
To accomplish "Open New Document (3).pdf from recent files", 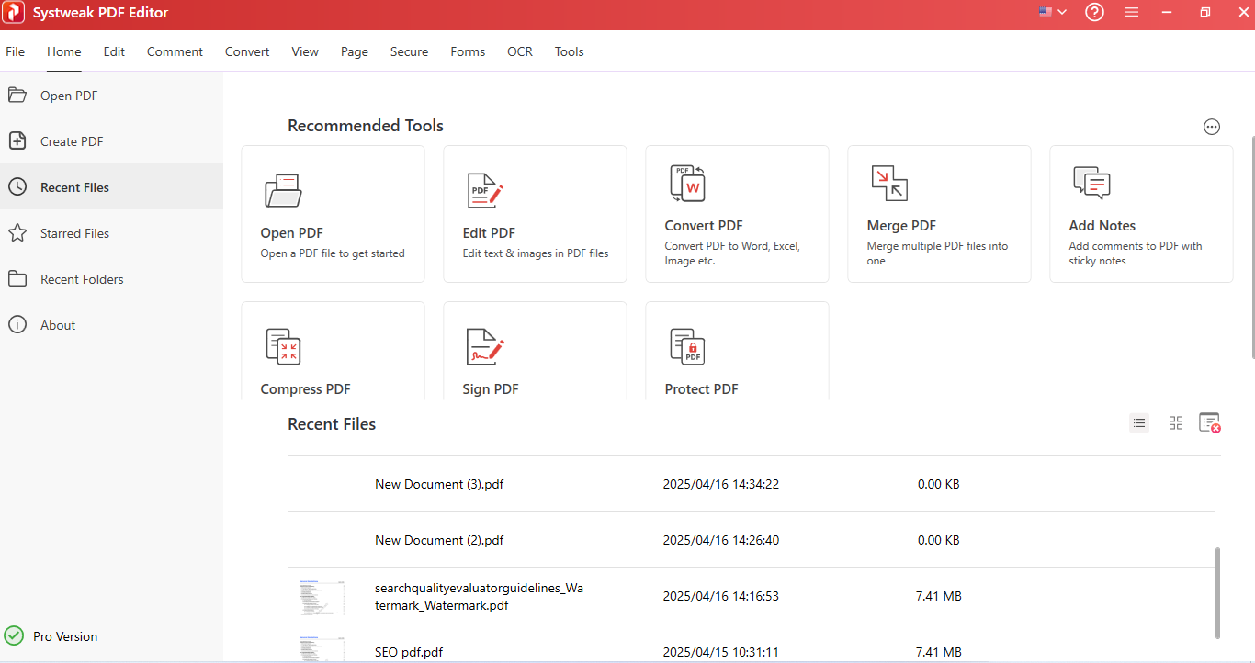I will coord(439,484).
